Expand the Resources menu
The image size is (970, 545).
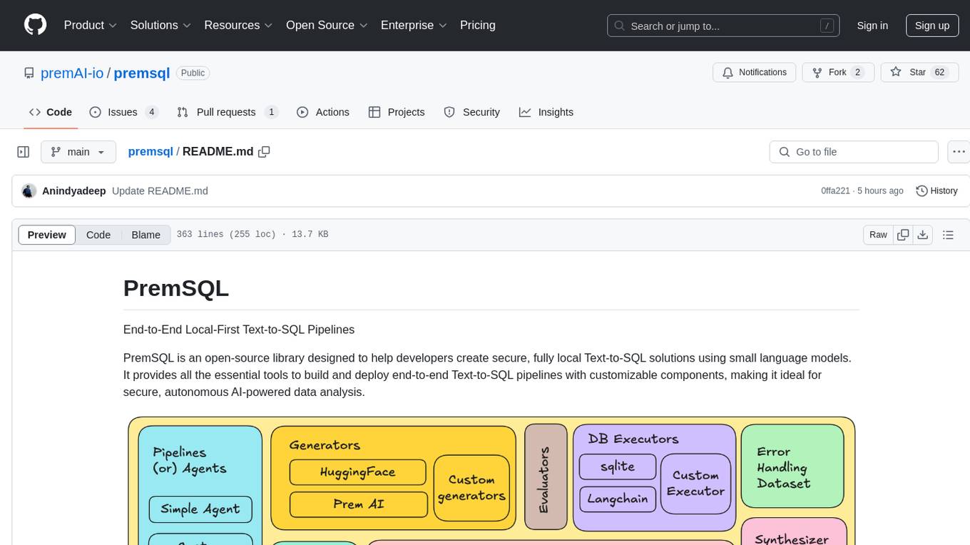click(x=238, y=25)
